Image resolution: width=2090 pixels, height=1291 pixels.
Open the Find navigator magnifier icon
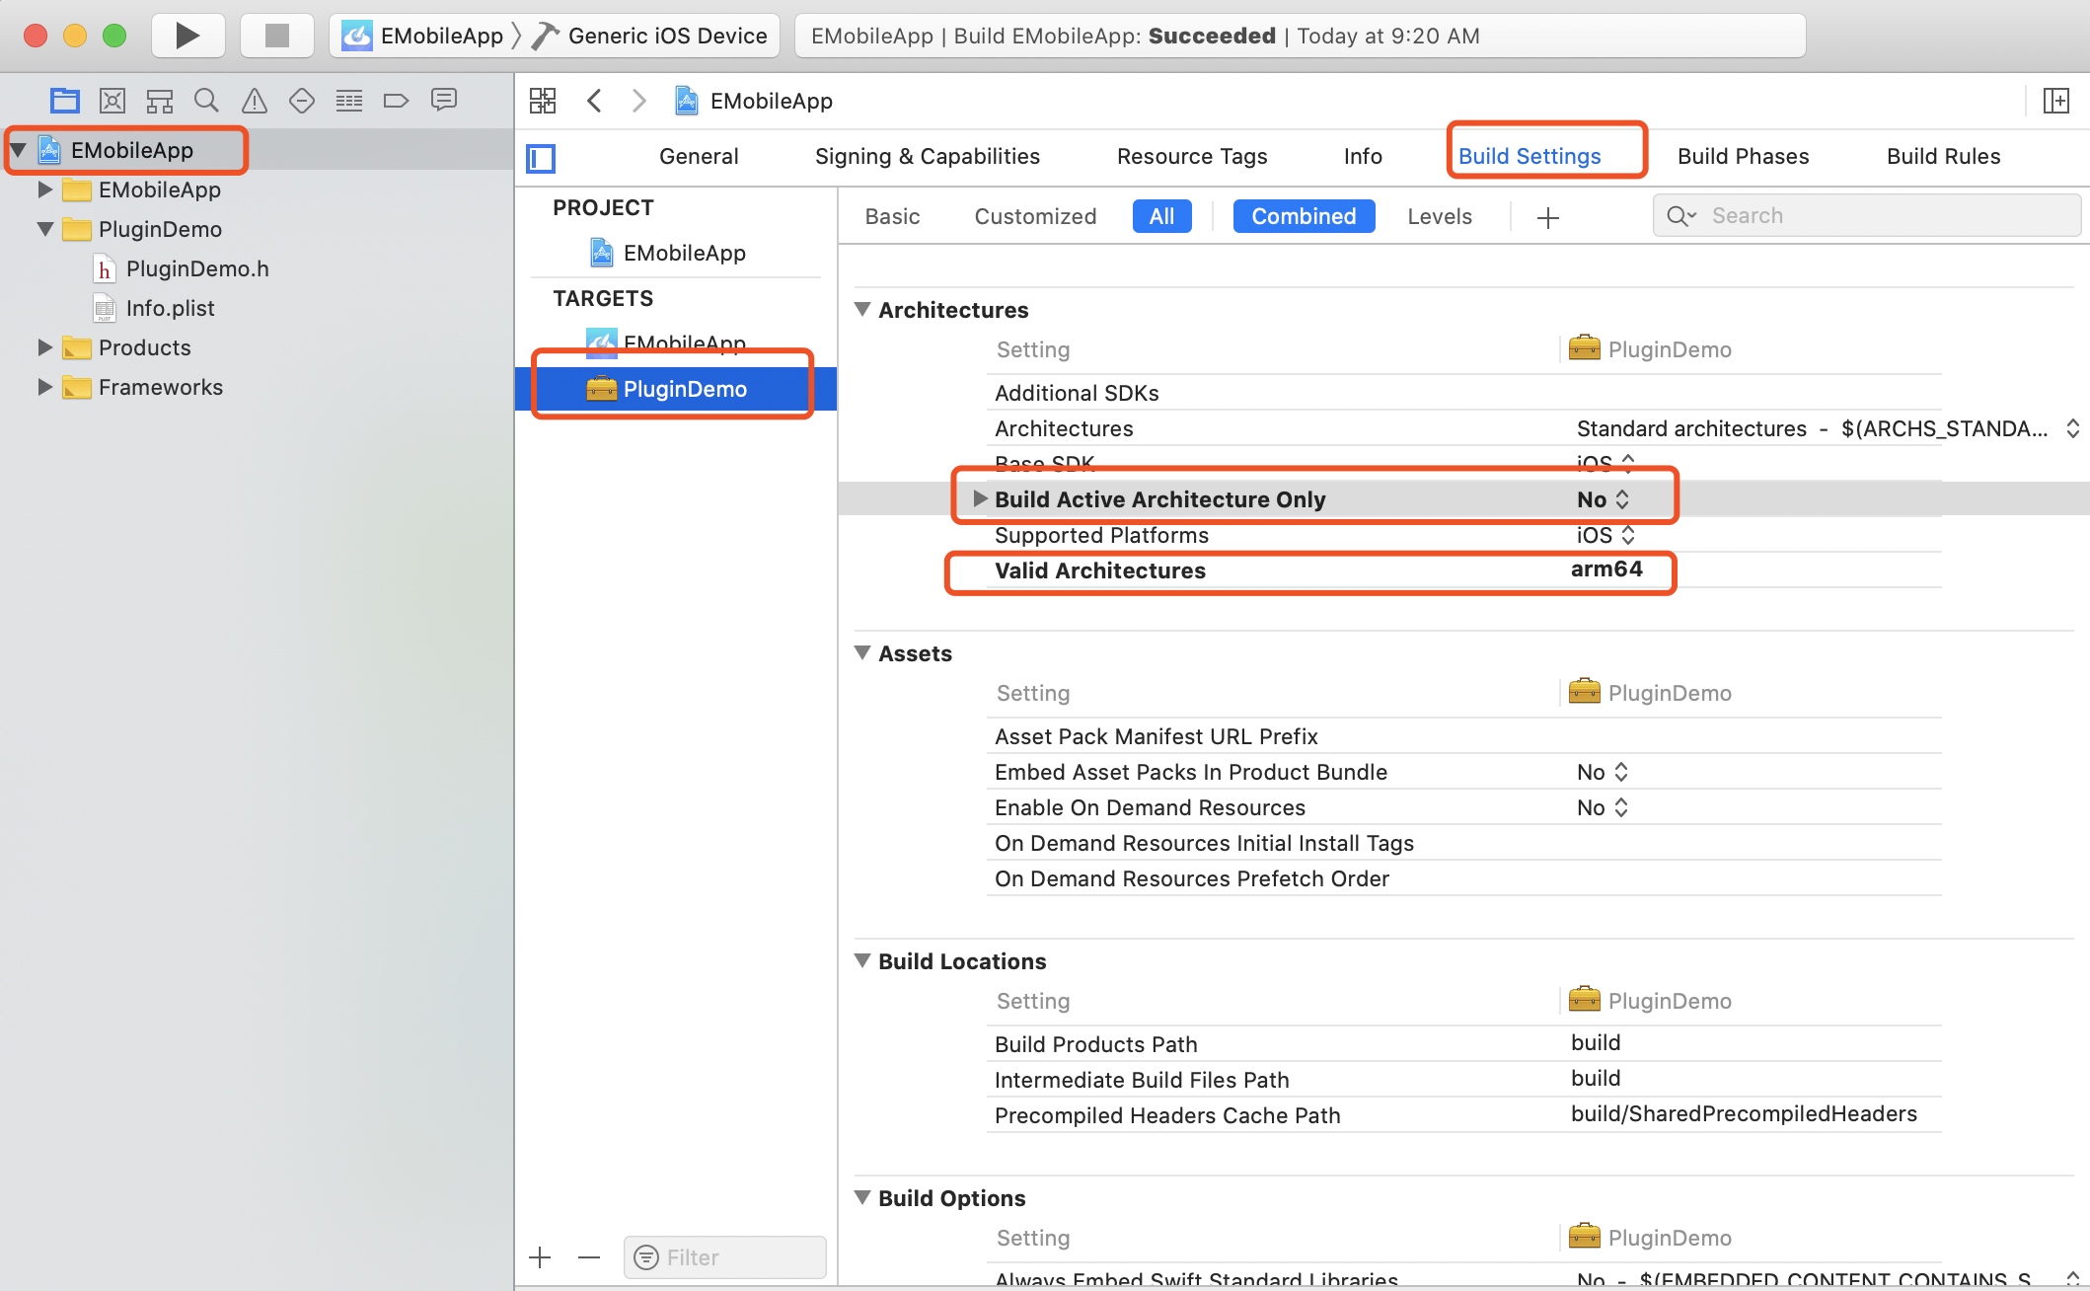[206, 100]
